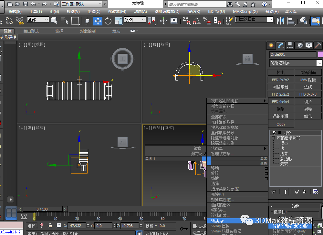Click the Pin Stack icon
The width and height of the screenshot is (323, 235).
pos(274,192)
